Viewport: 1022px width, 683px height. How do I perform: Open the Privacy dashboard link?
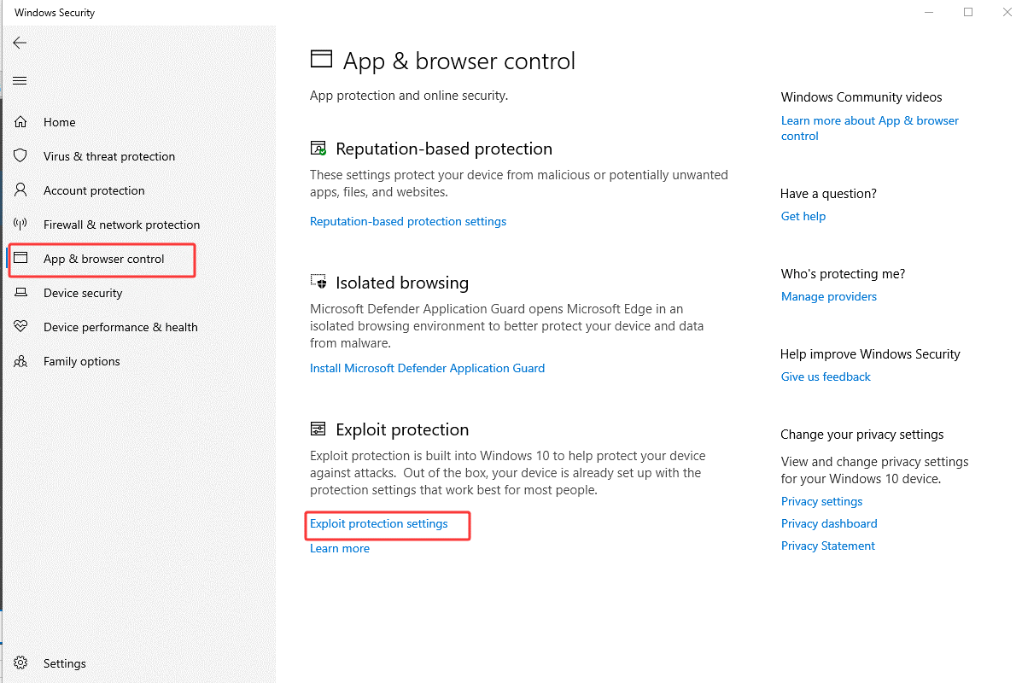click(828, 523)
